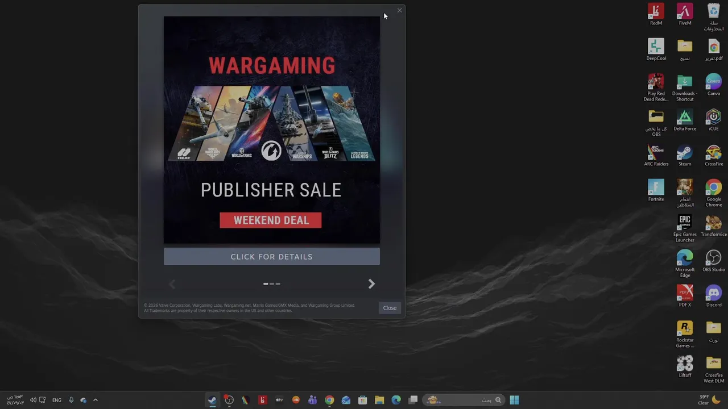Open the DeepCool desktop shortcut

[x=656, y=50]
